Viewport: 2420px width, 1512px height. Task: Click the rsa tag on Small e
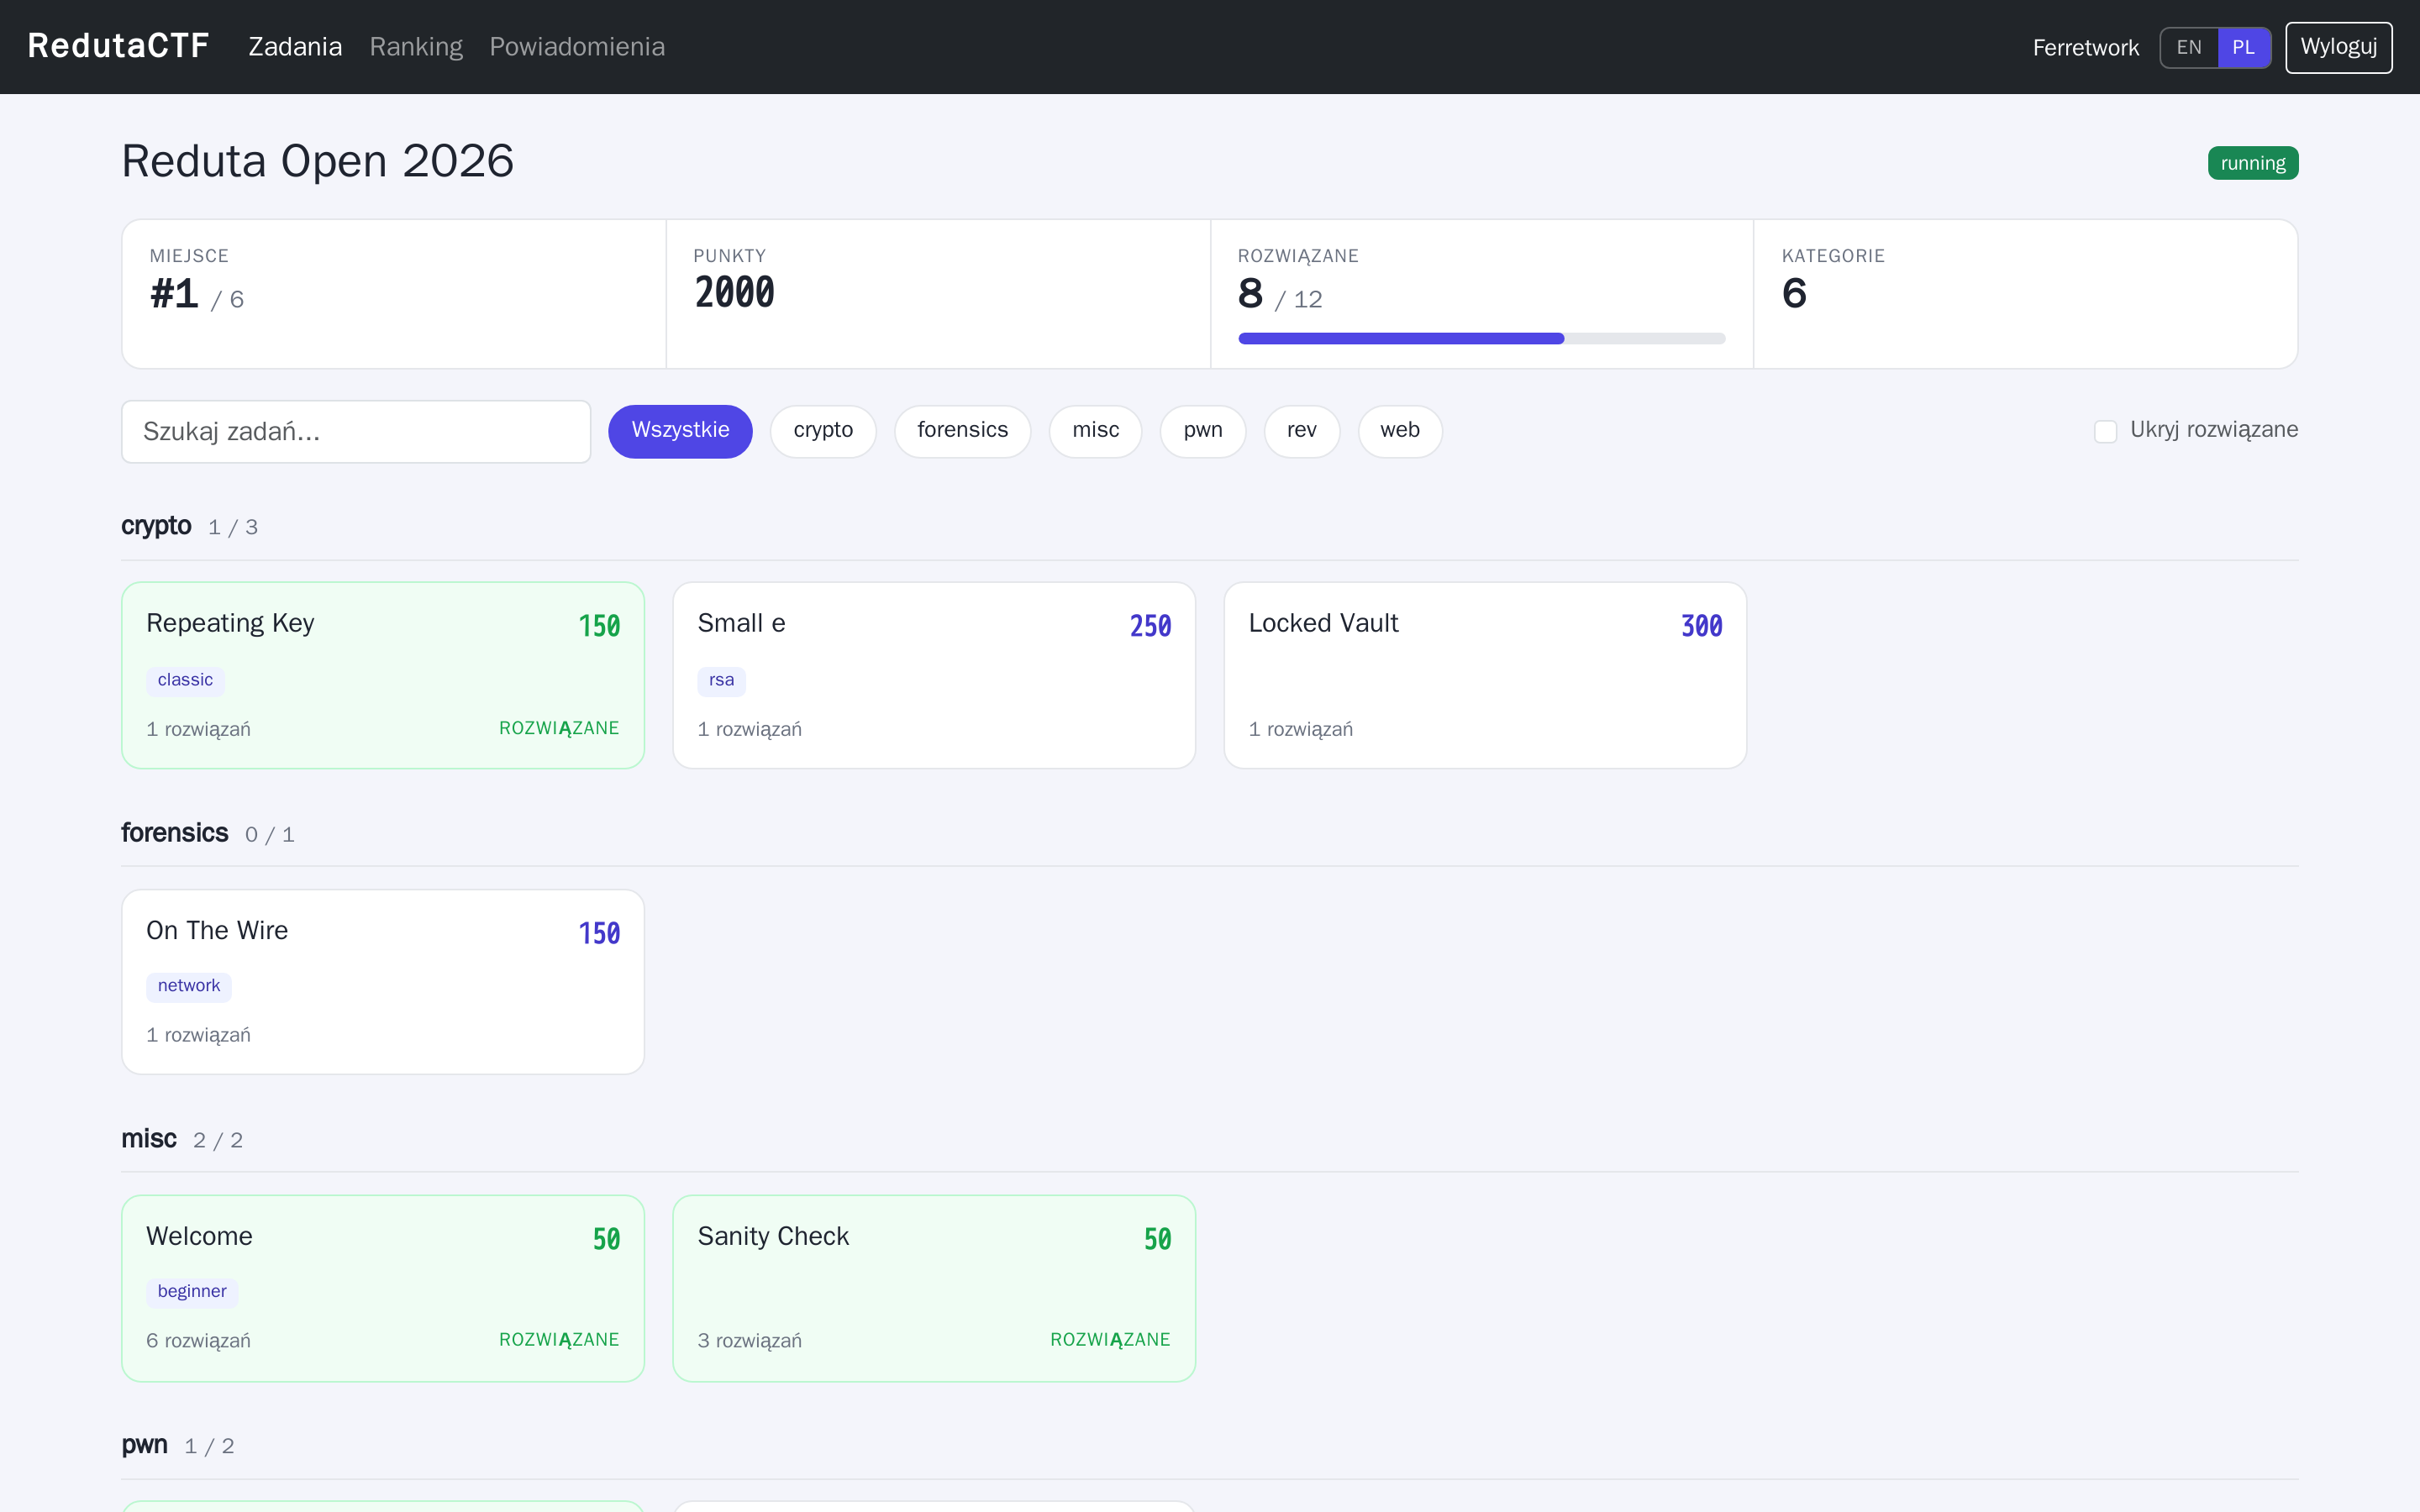721,680
